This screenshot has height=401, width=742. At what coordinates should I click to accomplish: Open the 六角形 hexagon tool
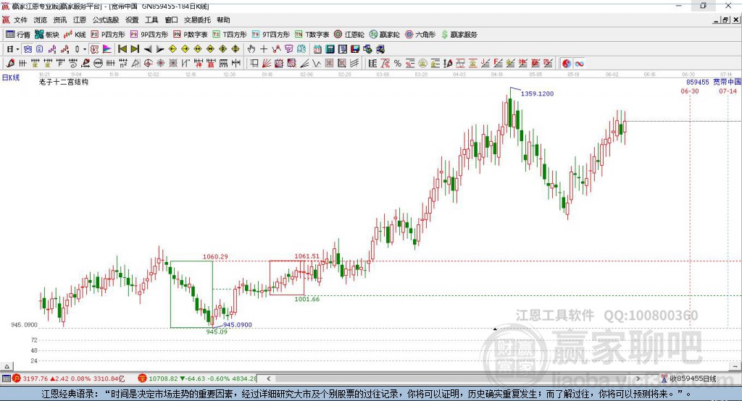pyautogui.click(x=420, y=35)
